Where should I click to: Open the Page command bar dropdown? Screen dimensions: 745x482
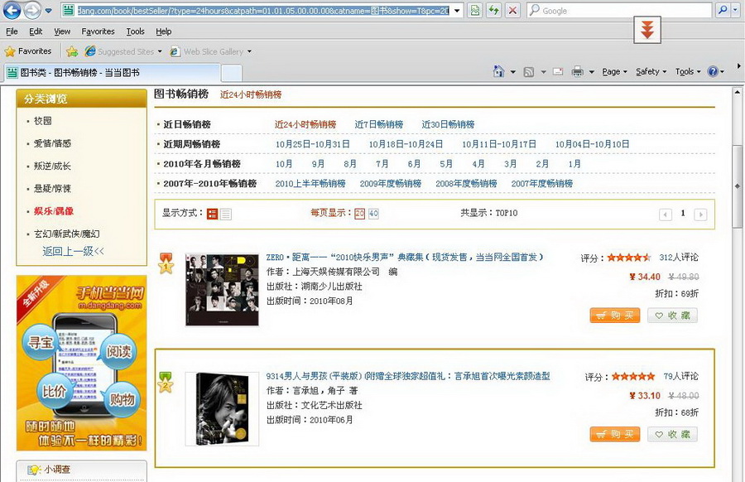click(614, 72)
